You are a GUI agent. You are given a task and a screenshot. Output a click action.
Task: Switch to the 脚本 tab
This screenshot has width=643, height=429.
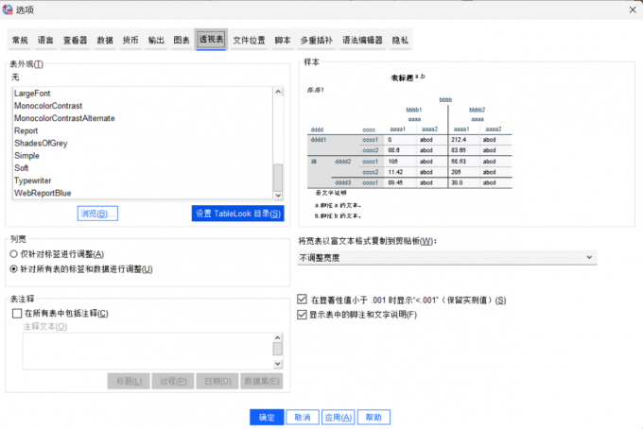click(283, 40)
